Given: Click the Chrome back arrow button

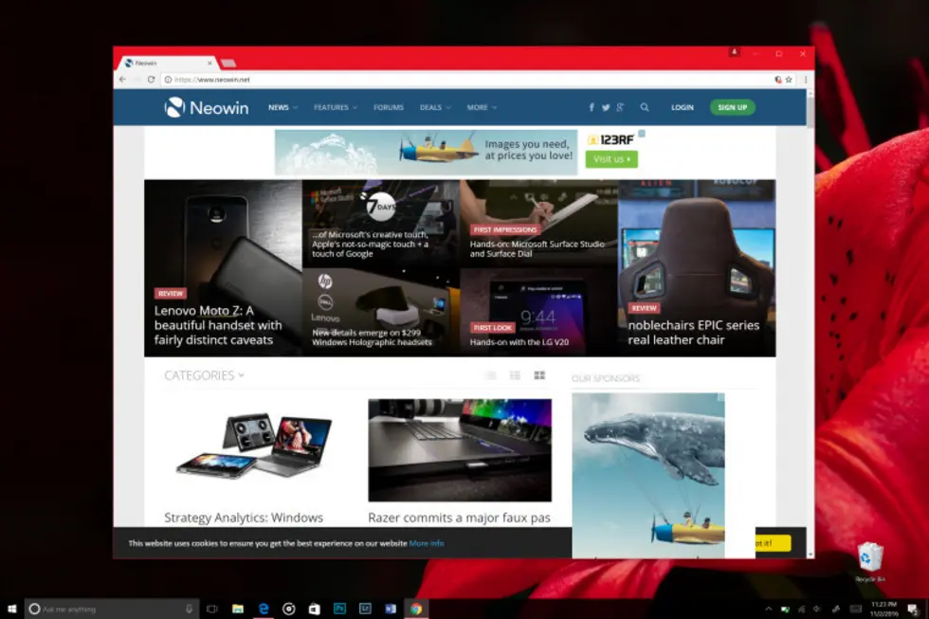Looking at the screenshot, I should 122,80.
